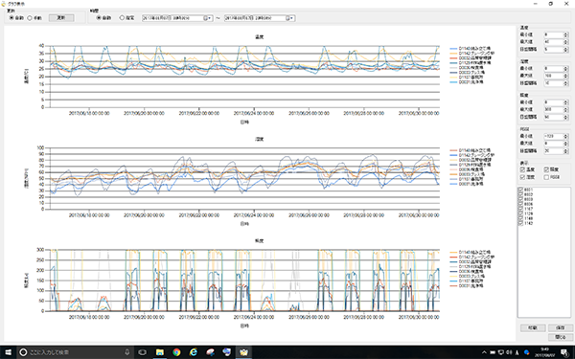575x359 pixels.
Task: Show hidden system tray icons
Action: point(484,352)
